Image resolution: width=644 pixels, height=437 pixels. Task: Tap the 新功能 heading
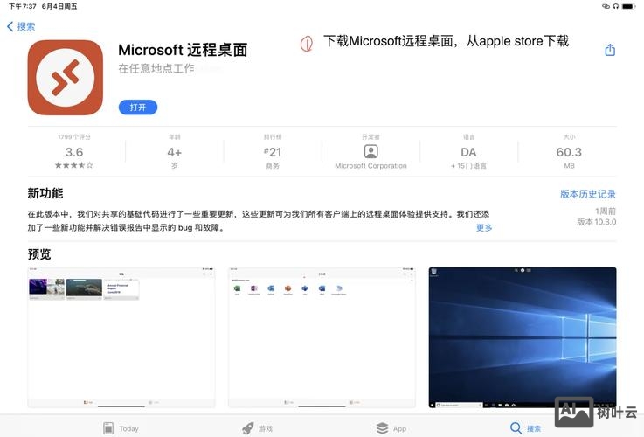tap(45, 193)
